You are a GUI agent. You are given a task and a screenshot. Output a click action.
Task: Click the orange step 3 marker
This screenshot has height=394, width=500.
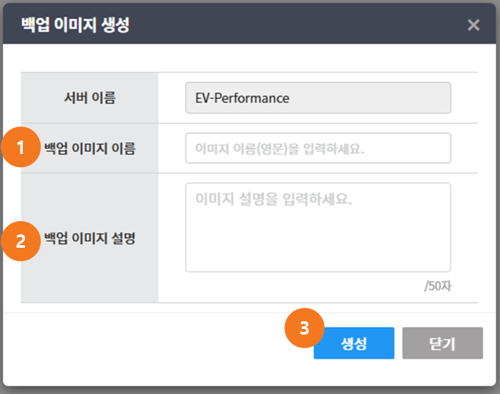point(304,329)
